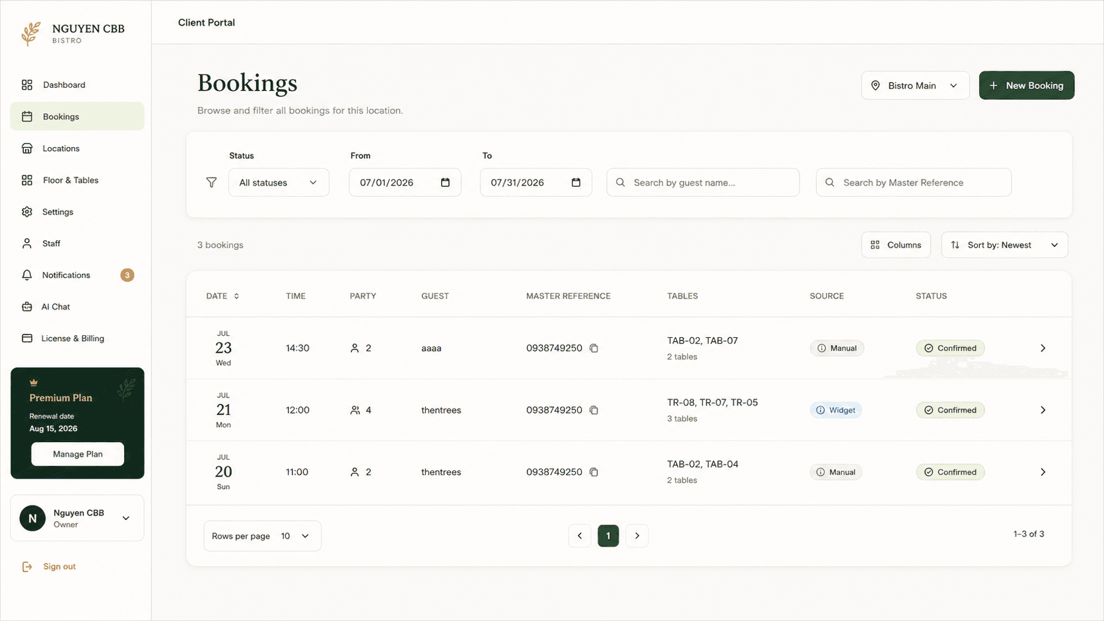Click the Notifications bell icon
Viewport: 1104px width, 621px height.
coord(27,275)
